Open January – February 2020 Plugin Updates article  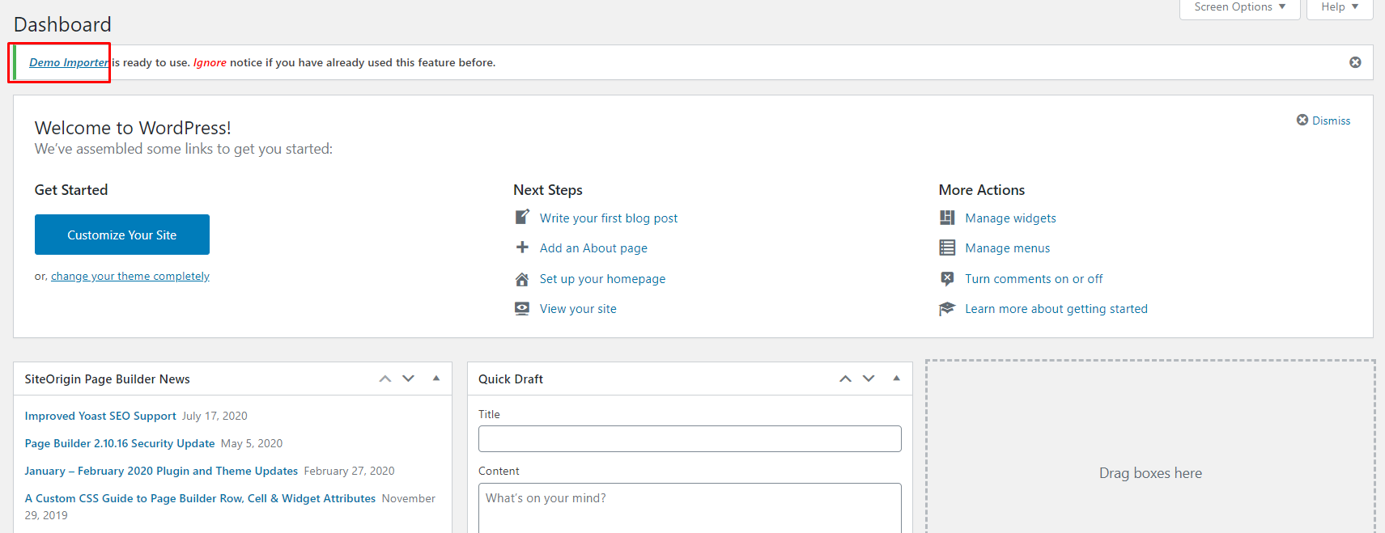(161, 471)
